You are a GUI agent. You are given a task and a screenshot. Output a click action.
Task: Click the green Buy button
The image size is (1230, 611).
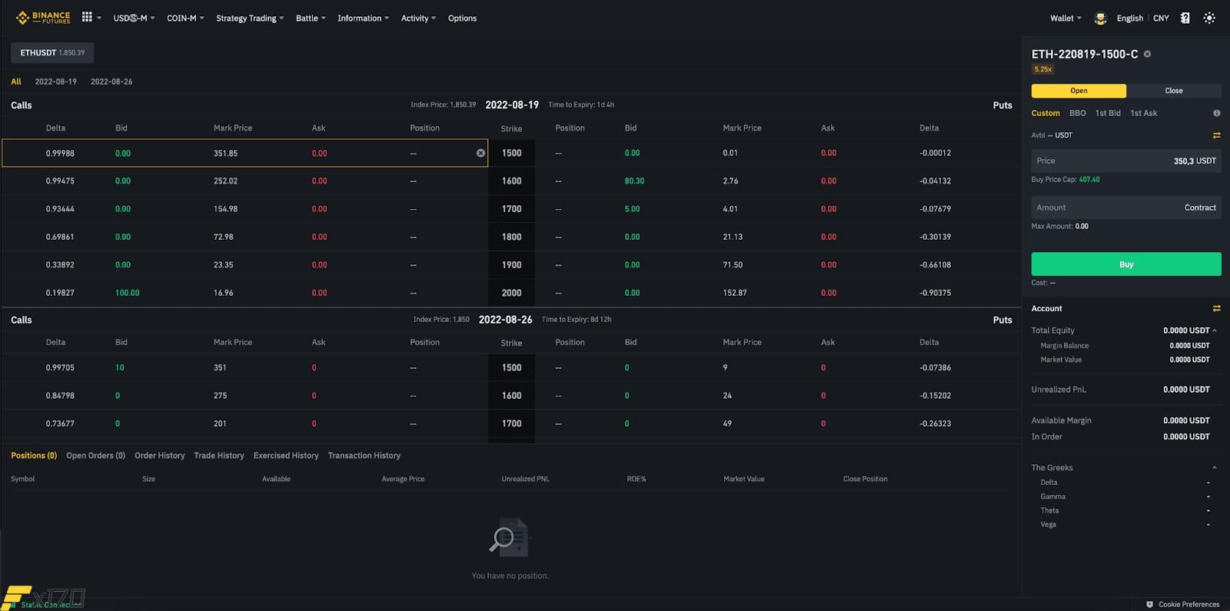[x=1126, y=264]
